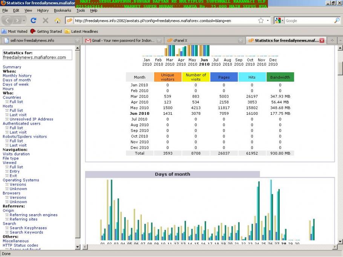Click the Search Keyphrases link

[x=28, y=228]
